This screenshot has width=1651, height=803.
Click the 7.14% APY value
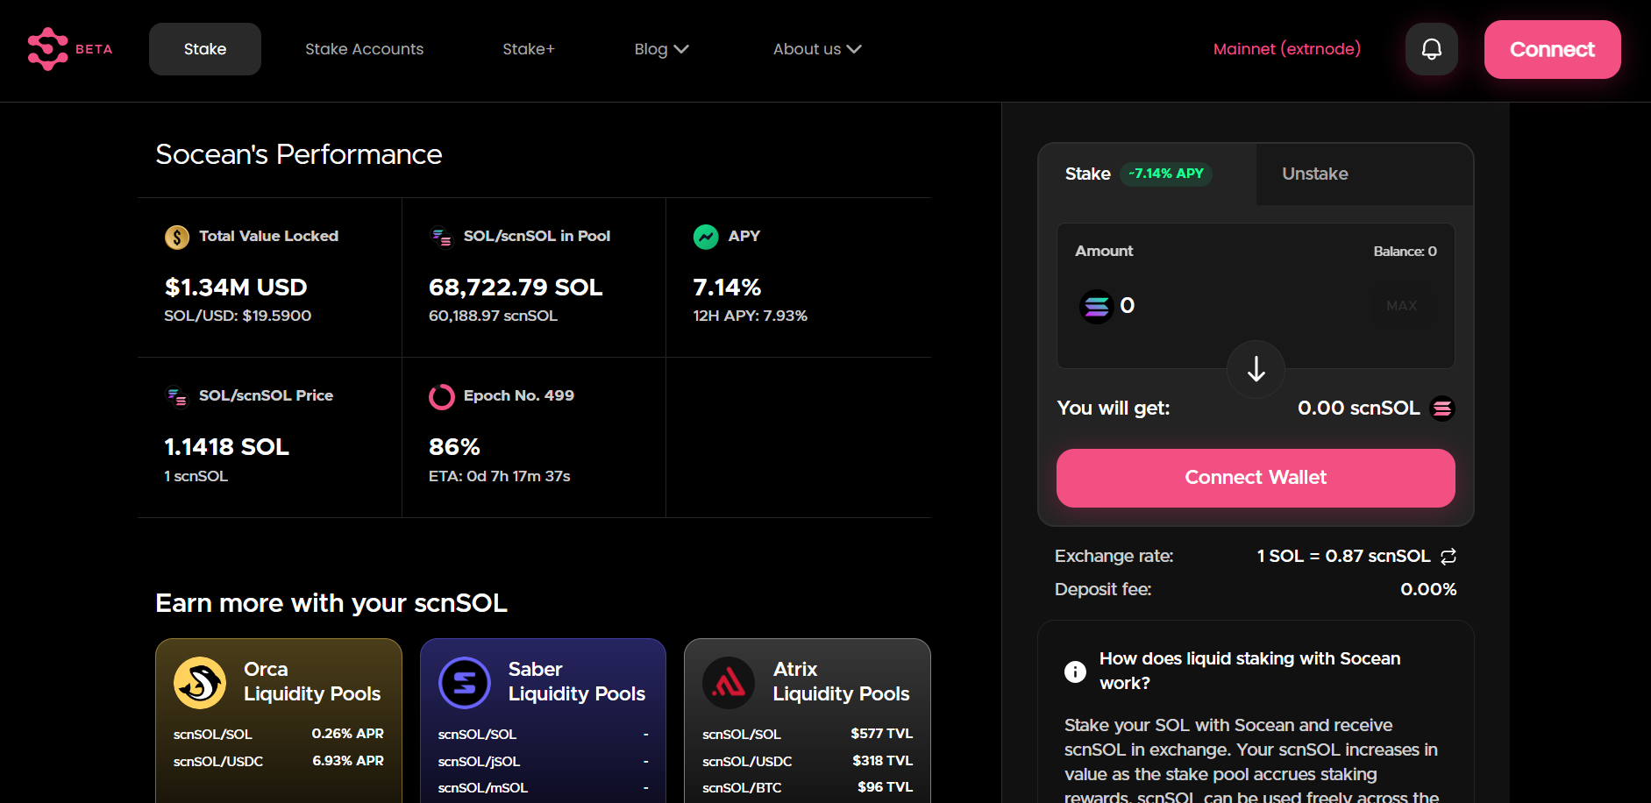pos(727,288)
